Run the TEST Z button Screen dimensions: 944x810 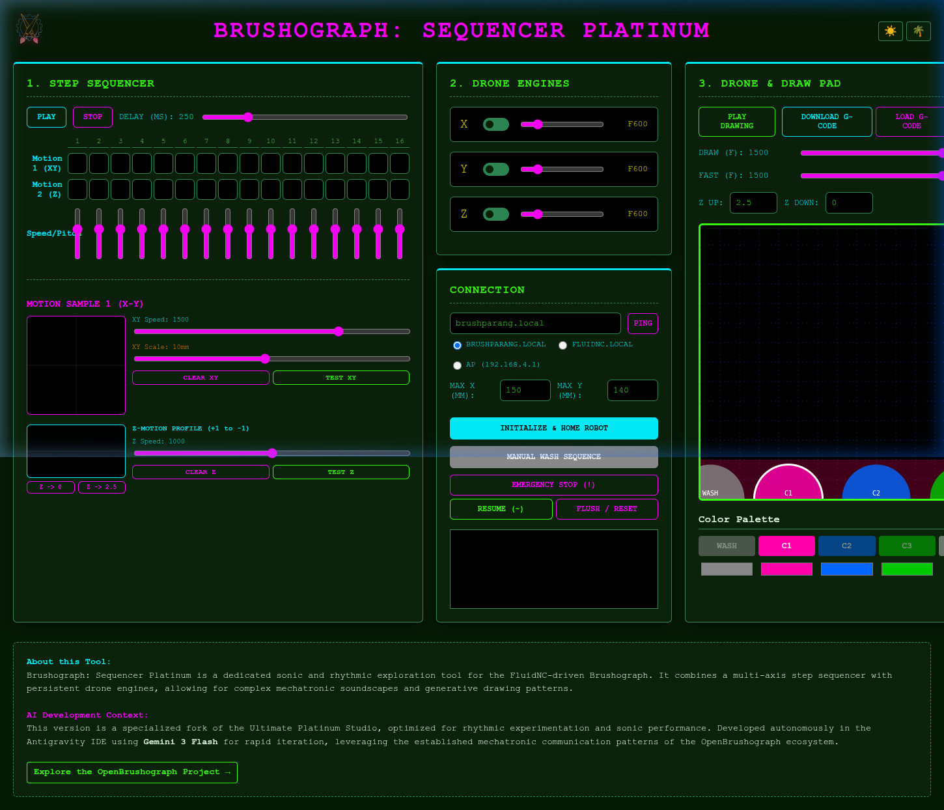pyautogui.click(x=341, y=472)
